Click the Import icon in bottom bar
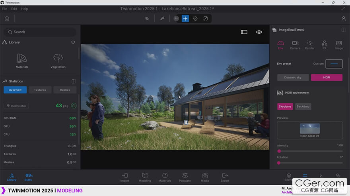Screen dimensions: 350x196 click(125, 177)
